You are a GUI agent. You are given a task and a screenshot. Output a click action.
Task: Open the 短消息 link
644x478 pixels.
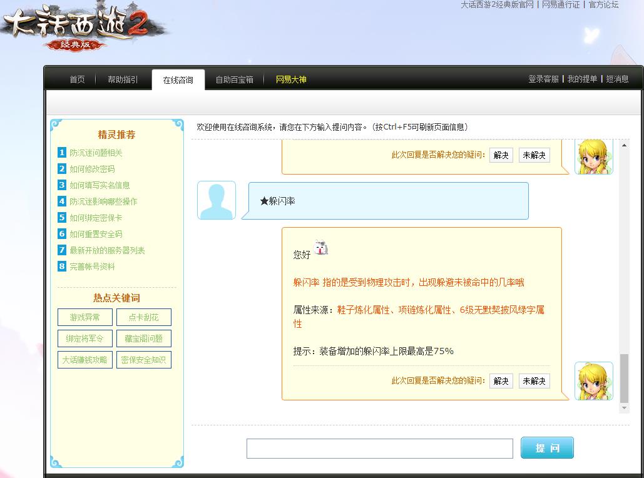tap(617, 79)
